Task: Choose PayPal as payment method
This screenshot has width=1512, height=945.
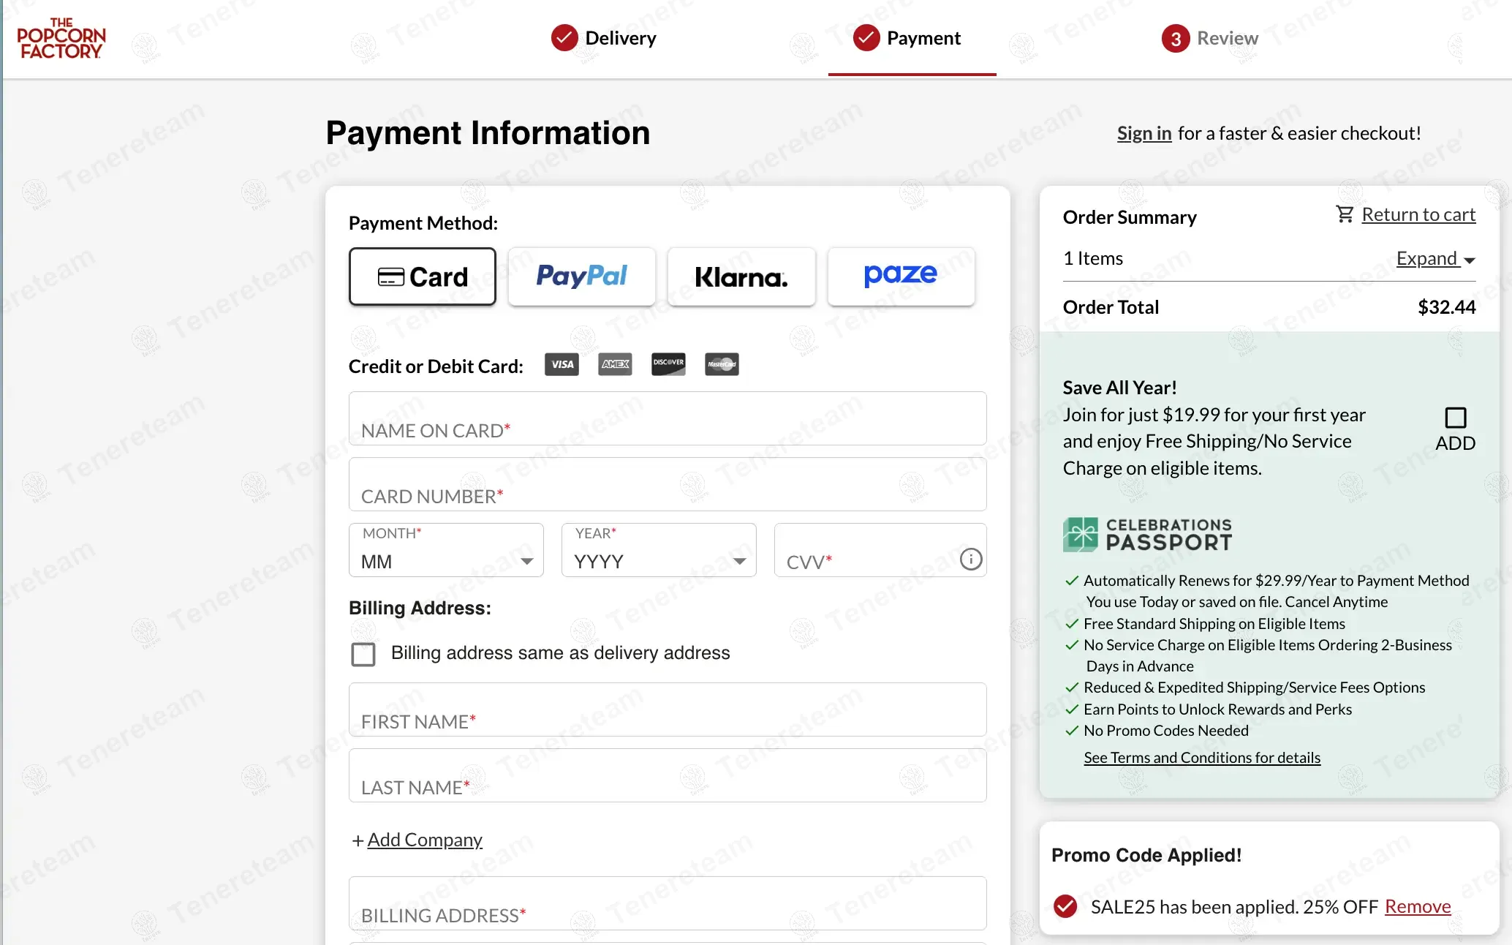Action: 582,276
